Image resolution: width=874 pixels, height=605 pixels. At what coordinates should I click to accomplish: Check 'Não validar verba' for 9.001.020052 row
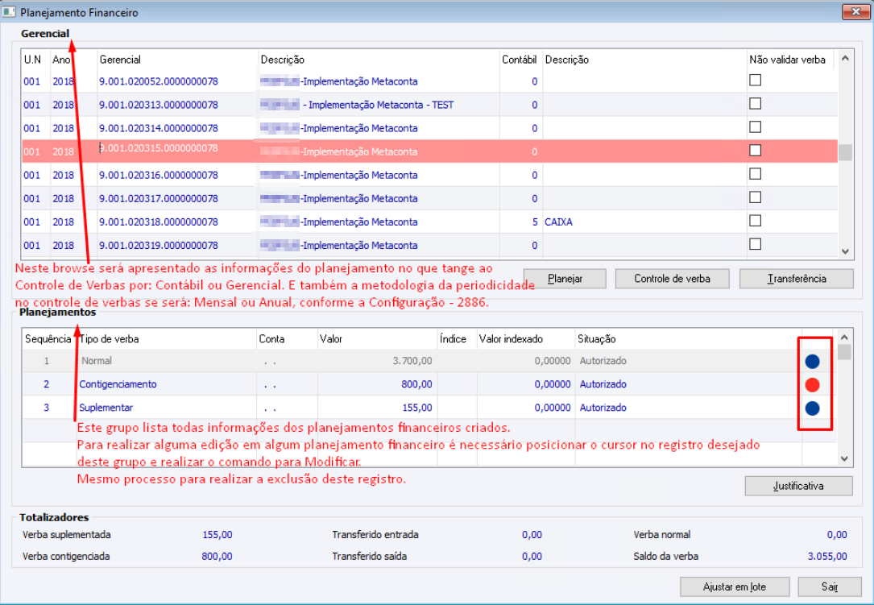pos(756,81)
